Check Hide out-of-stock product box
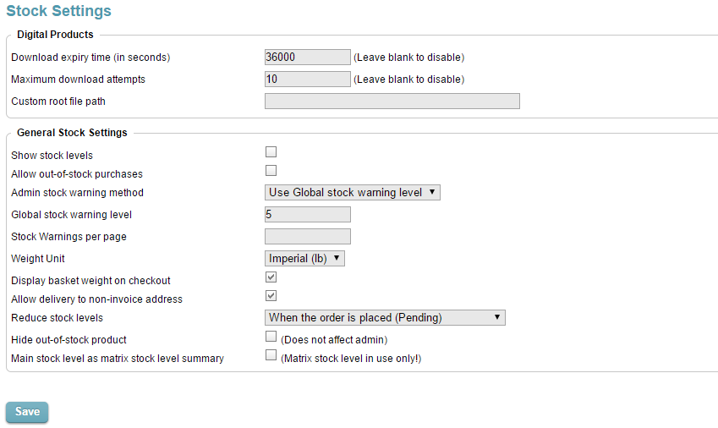718x428 pixels. coord(271,337)
